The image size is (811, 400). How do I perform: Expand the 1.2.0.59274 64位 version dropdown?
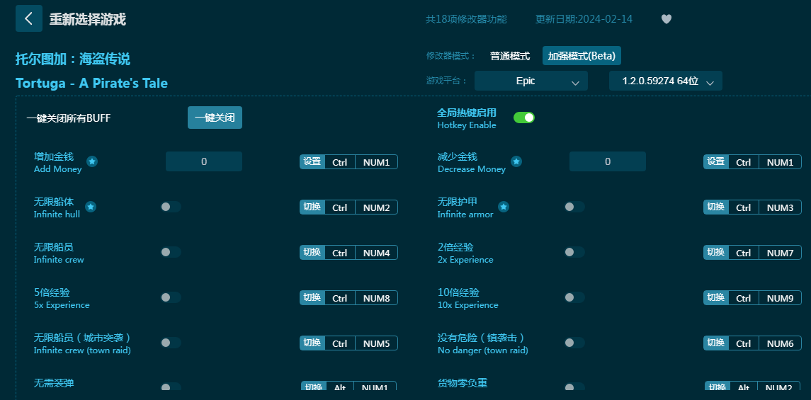pos(665,81)
